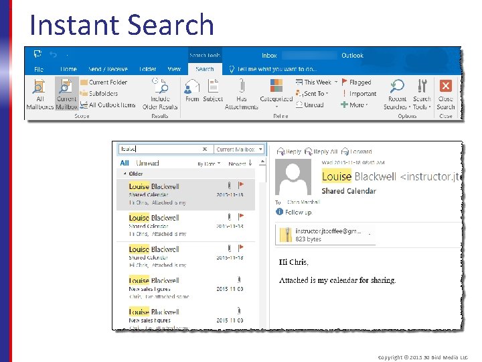Open second Louise Blackwell Shared Calendar message

click(185, 226)
